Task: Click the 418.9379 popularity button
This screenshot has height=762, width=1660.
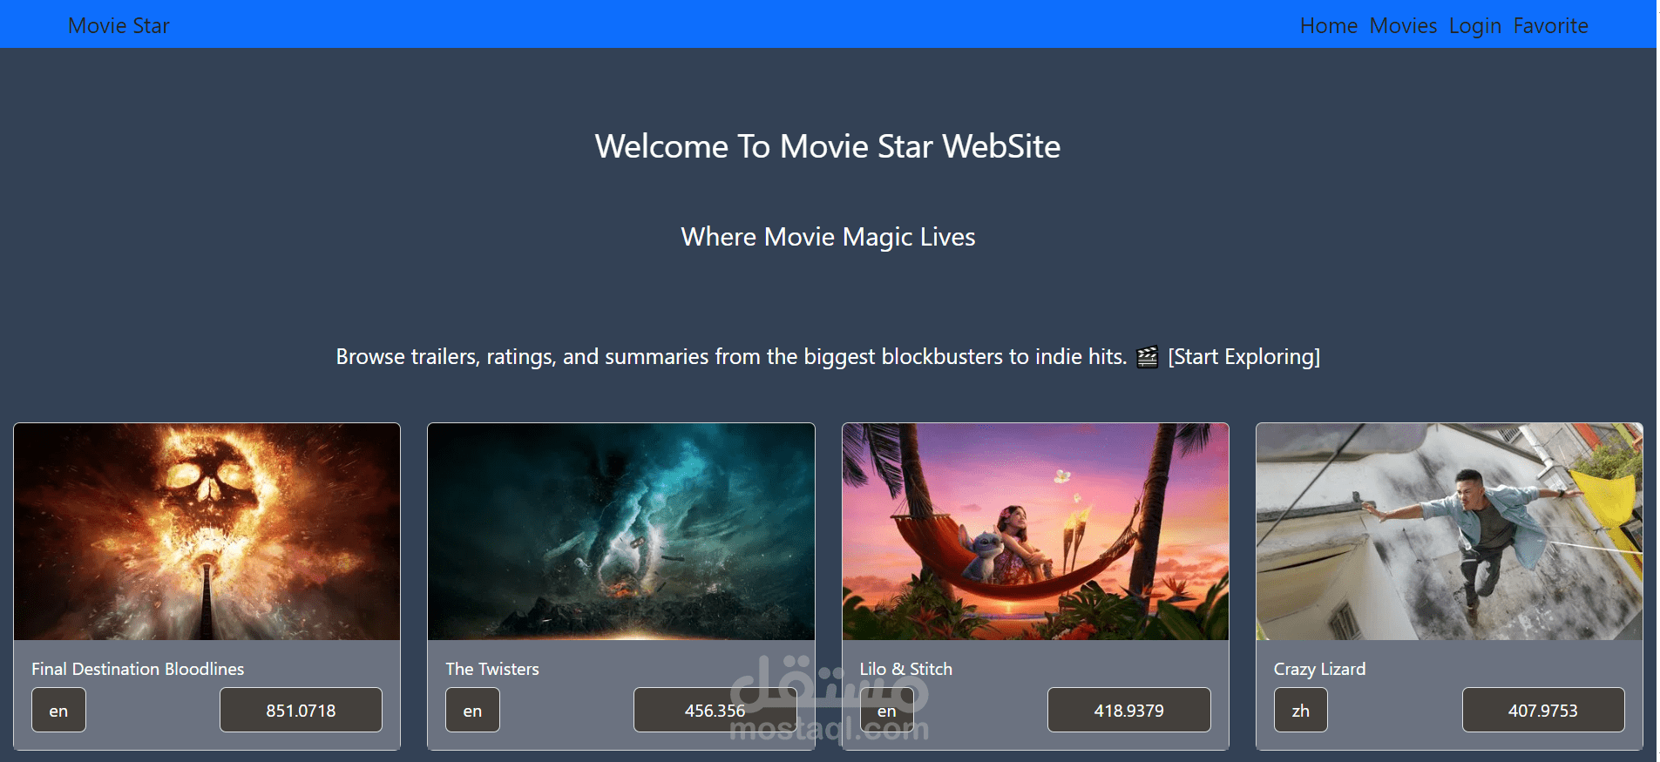Action: tap(1129, 710)
